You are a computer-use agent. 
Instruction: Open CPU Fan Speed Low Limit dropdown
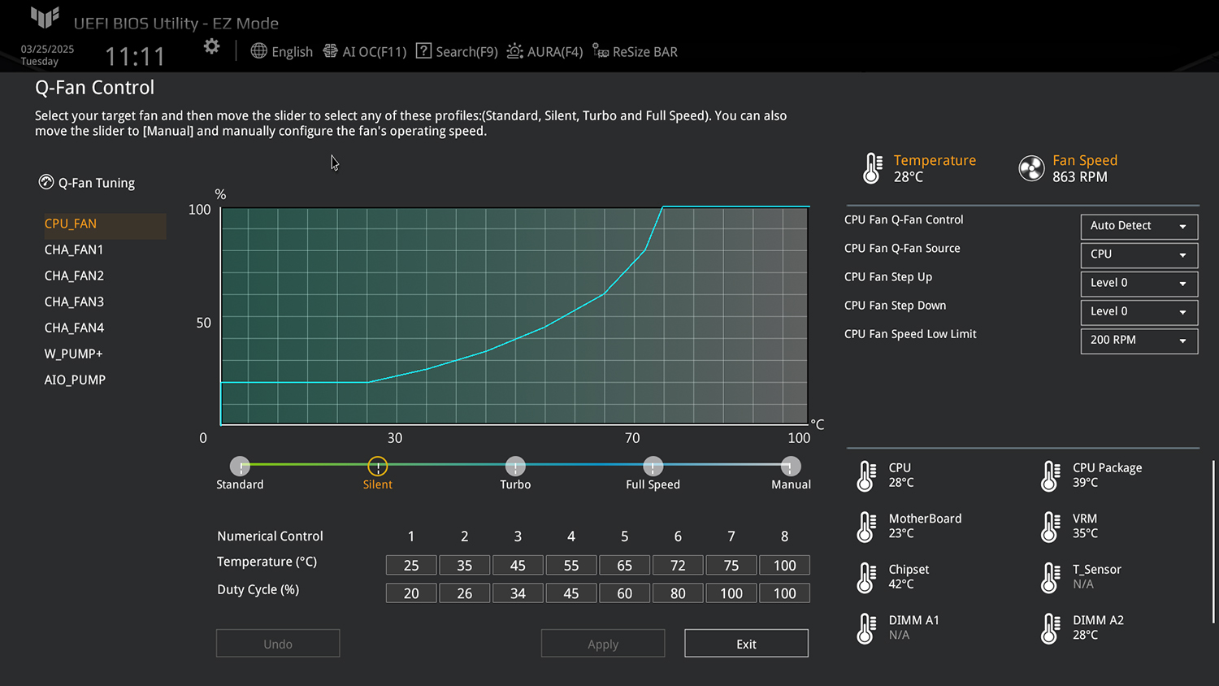[1139, 340]
